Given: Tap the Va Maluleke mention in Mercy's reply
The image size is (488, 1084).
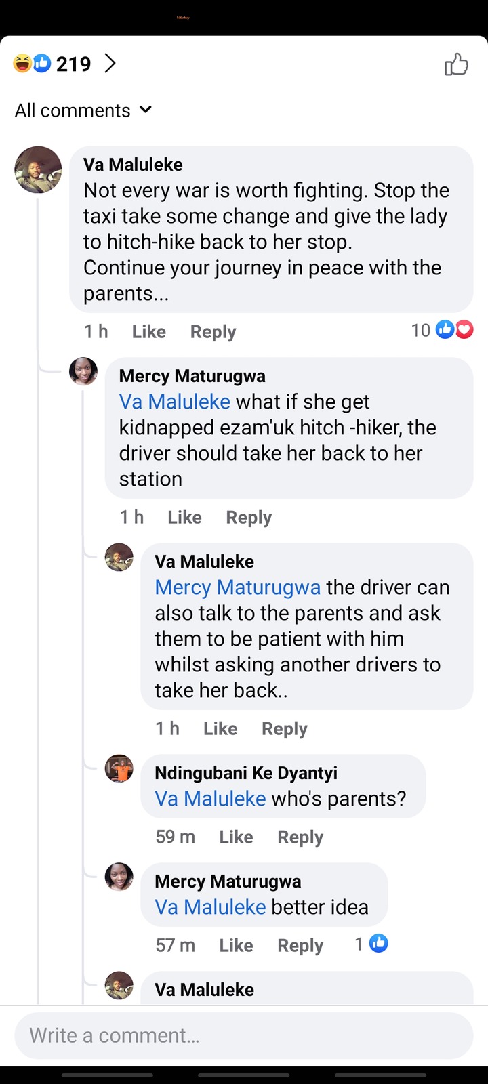Looking at the screenshot, I should 175,402.
